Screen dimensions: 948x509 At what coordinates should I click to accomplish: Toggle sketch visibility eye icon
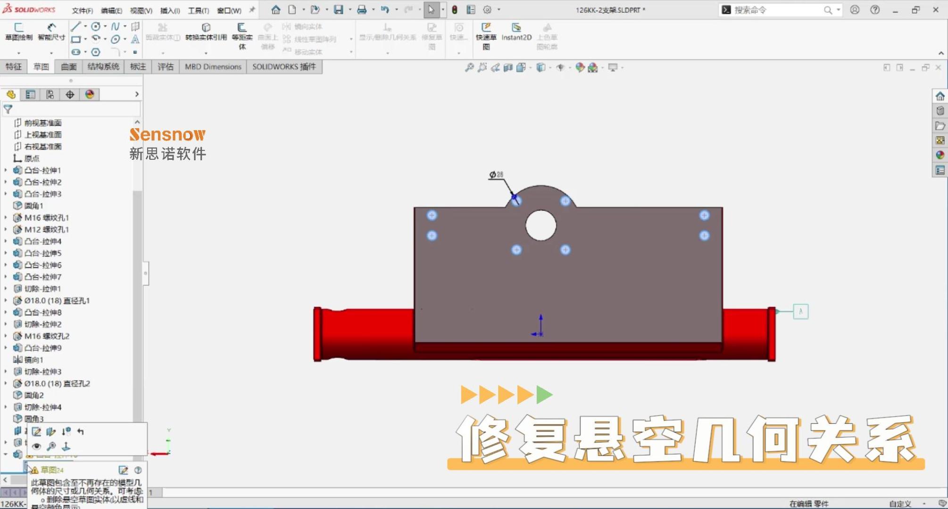pos(36,446)
